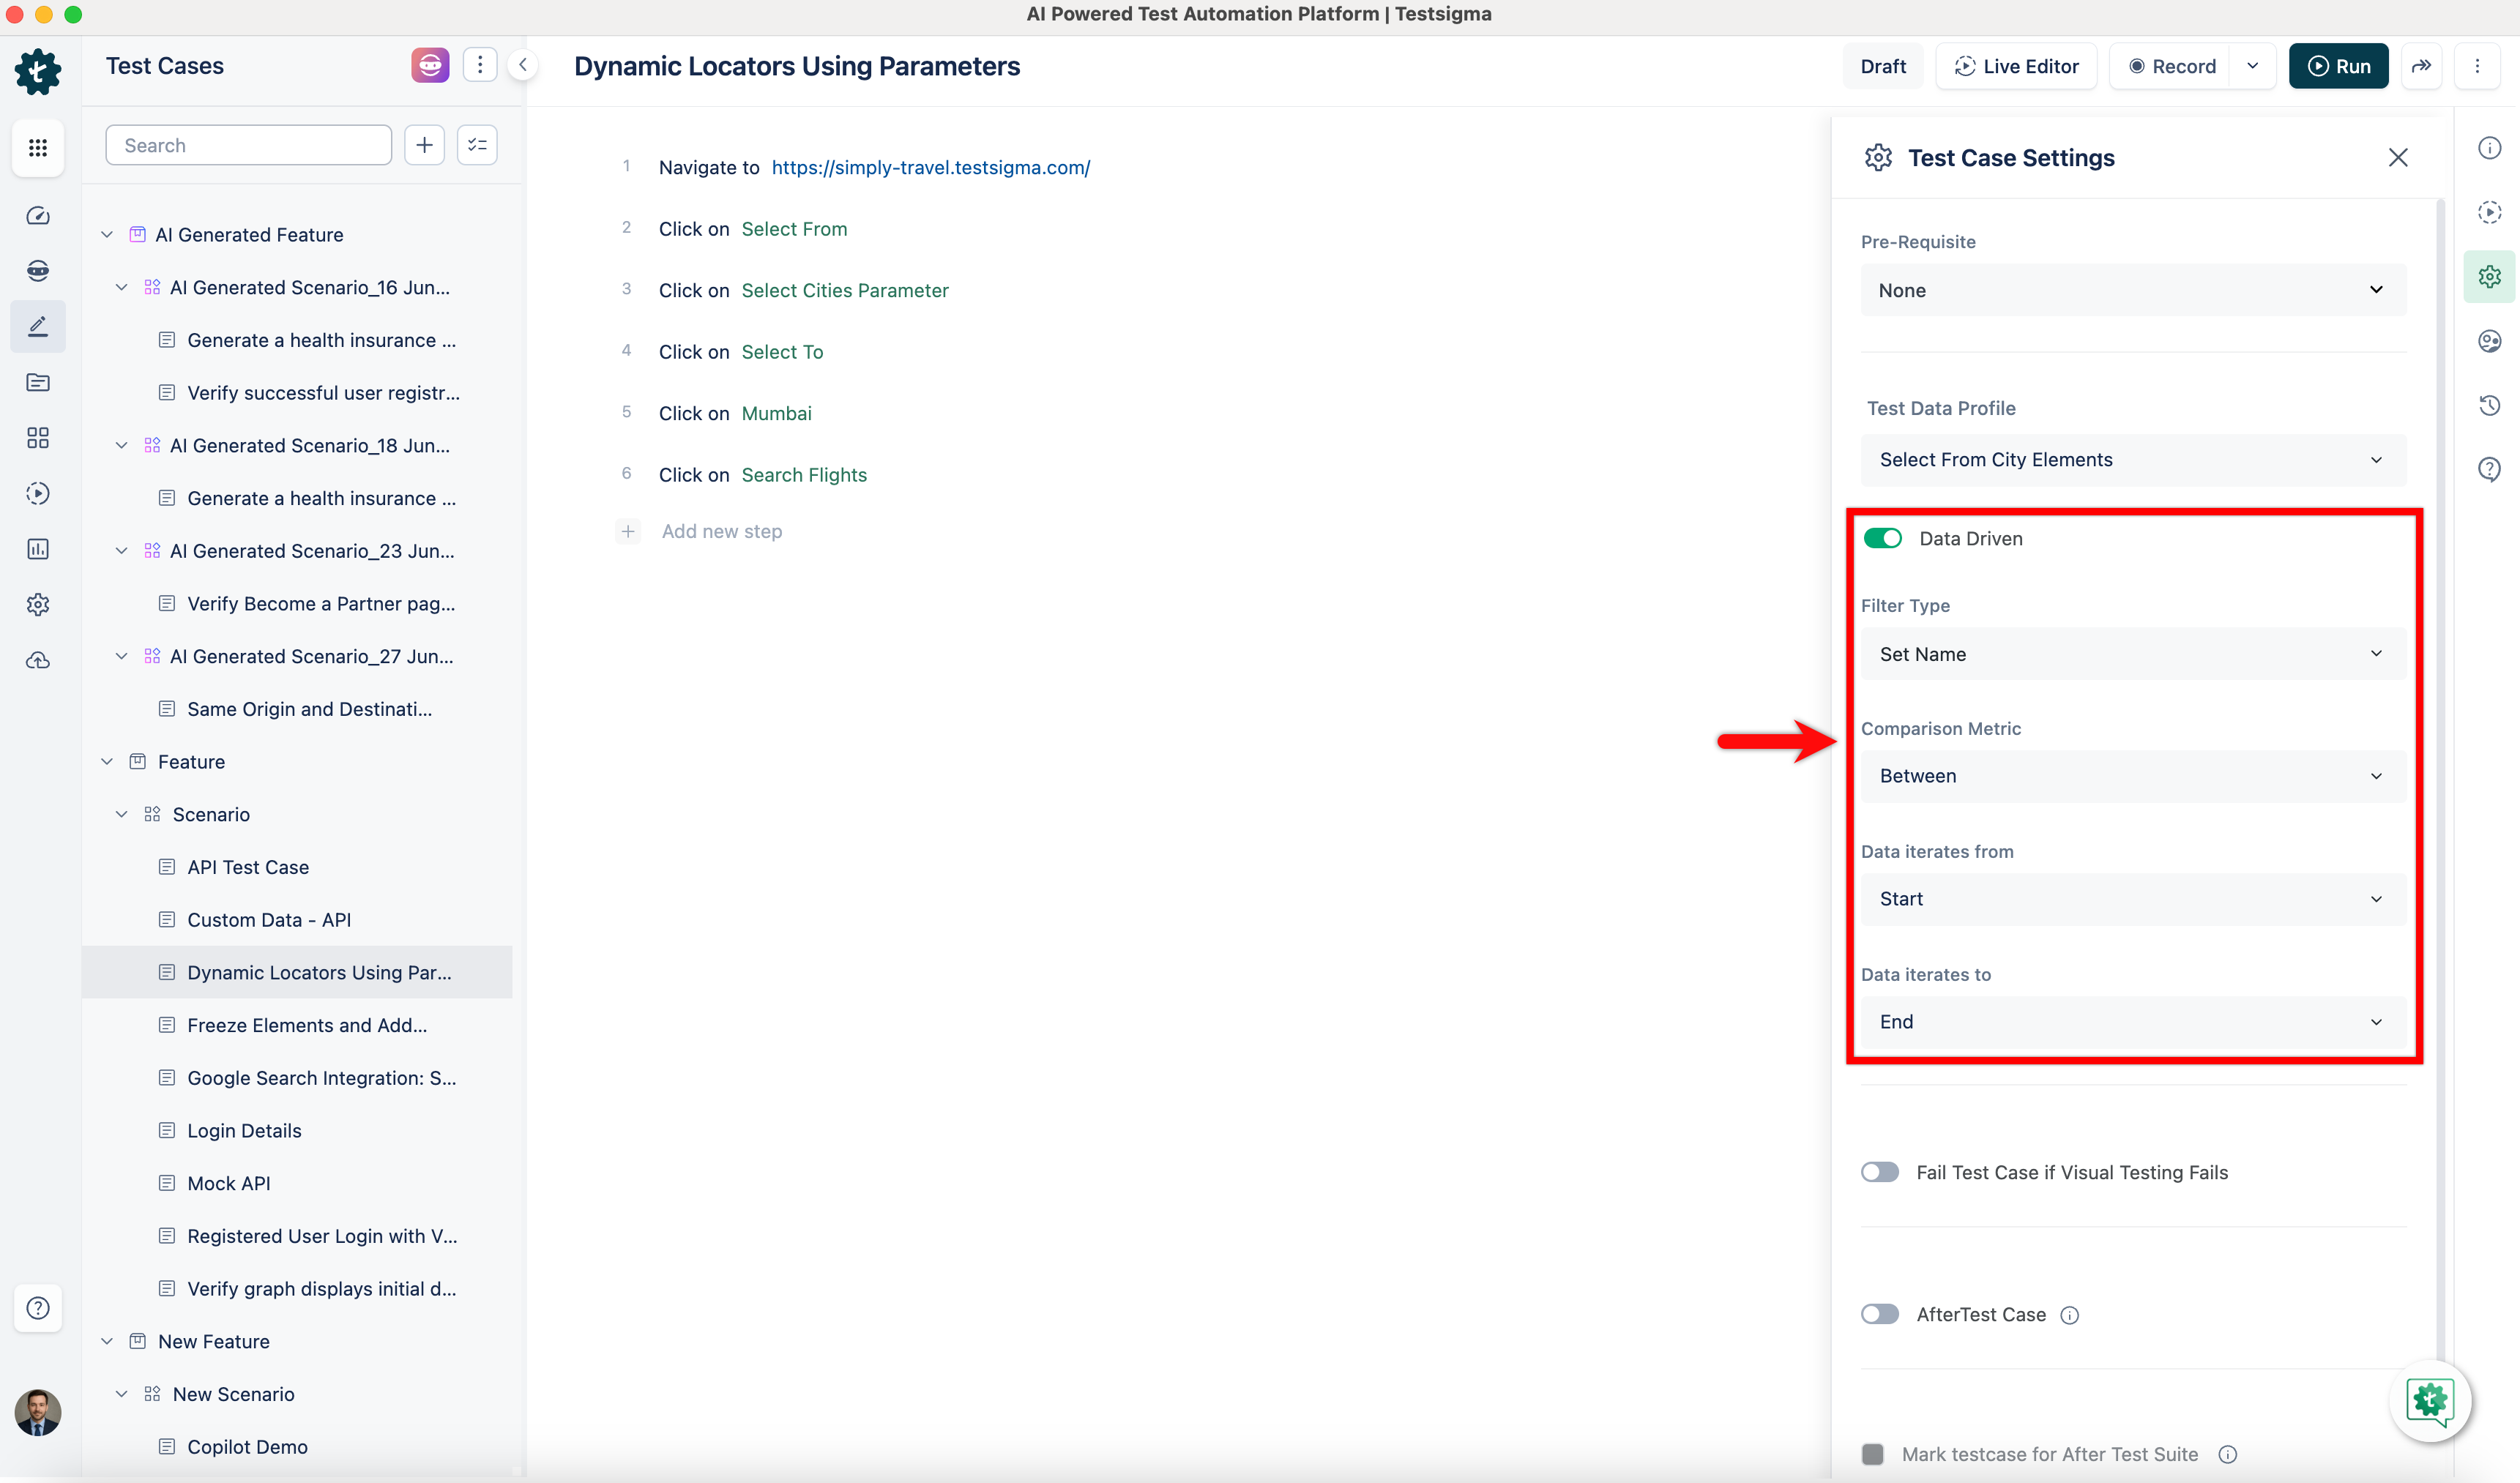Click the history clock icon on right rail
This screenshot has width=2520, height=1483.
point(2489,405)
